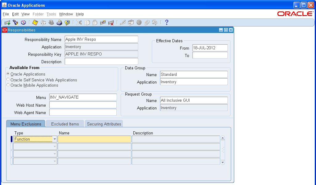Expand the second row Type dropdown

coord(55,146)
